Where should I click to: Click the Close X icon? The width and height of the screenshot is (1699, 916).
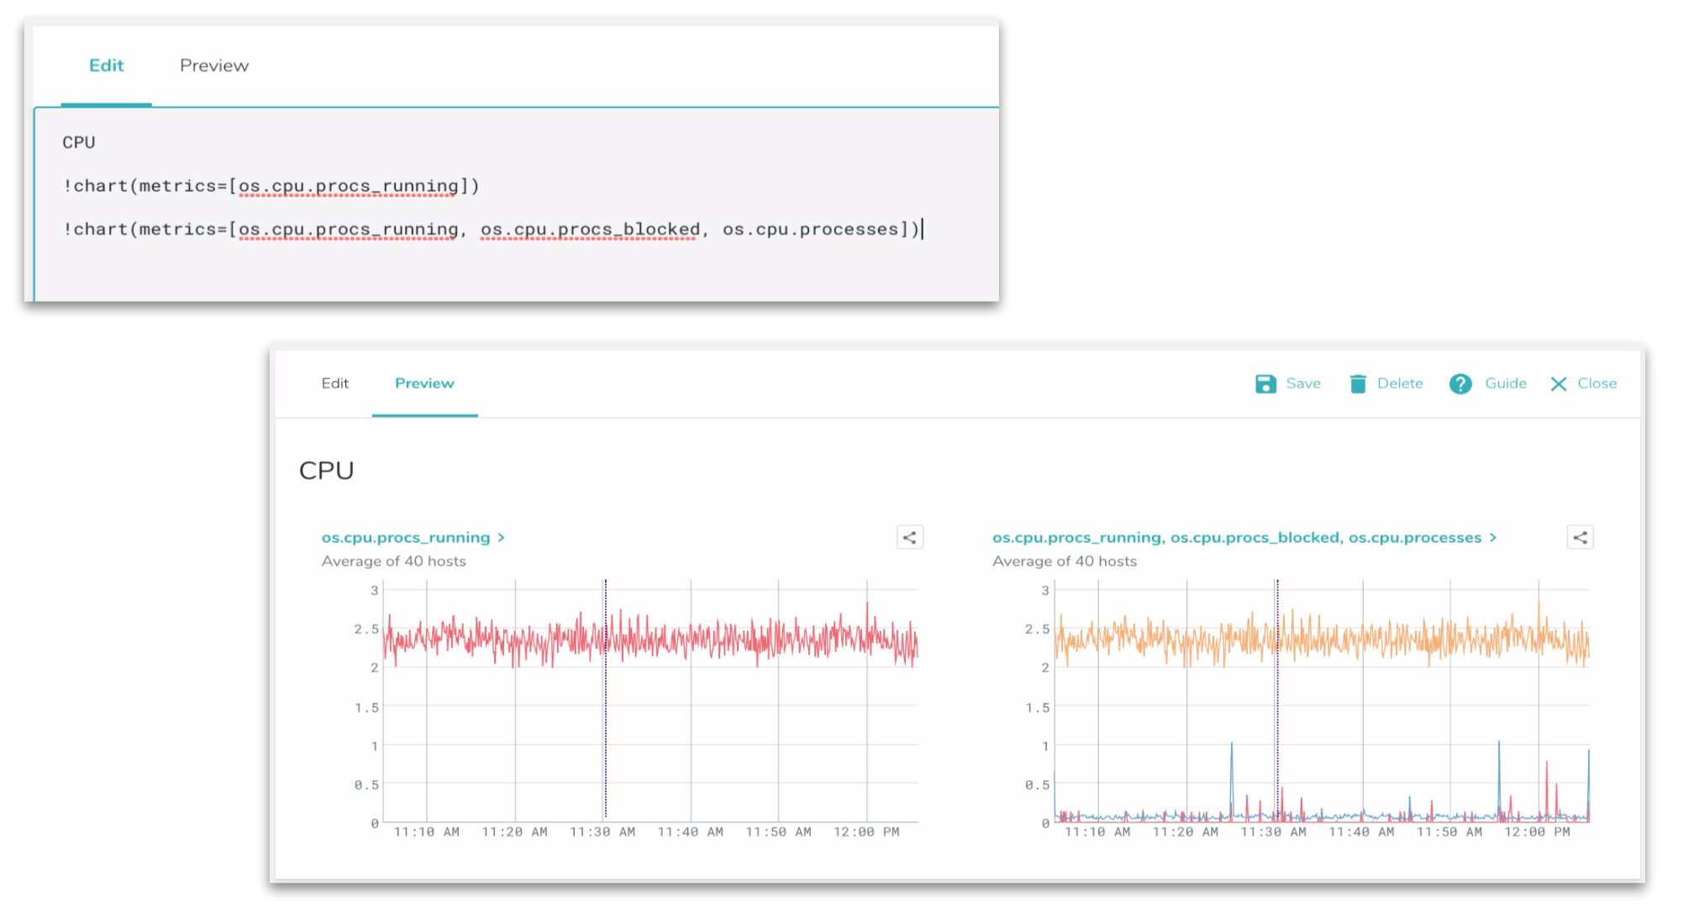pos(1559,384)
